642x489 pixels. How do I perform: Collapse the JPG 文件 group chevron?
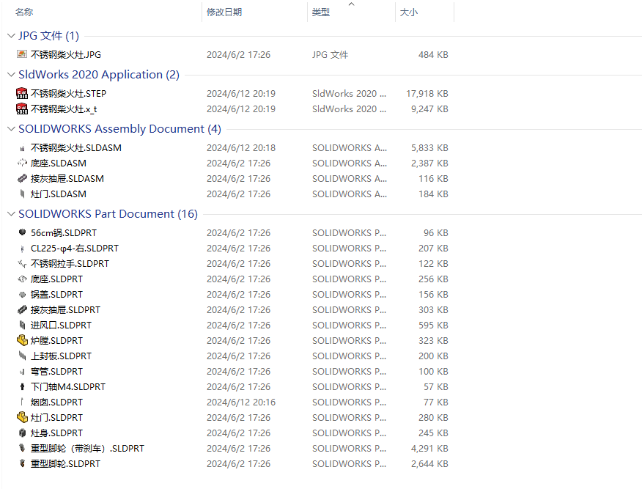tap(12, 36)
